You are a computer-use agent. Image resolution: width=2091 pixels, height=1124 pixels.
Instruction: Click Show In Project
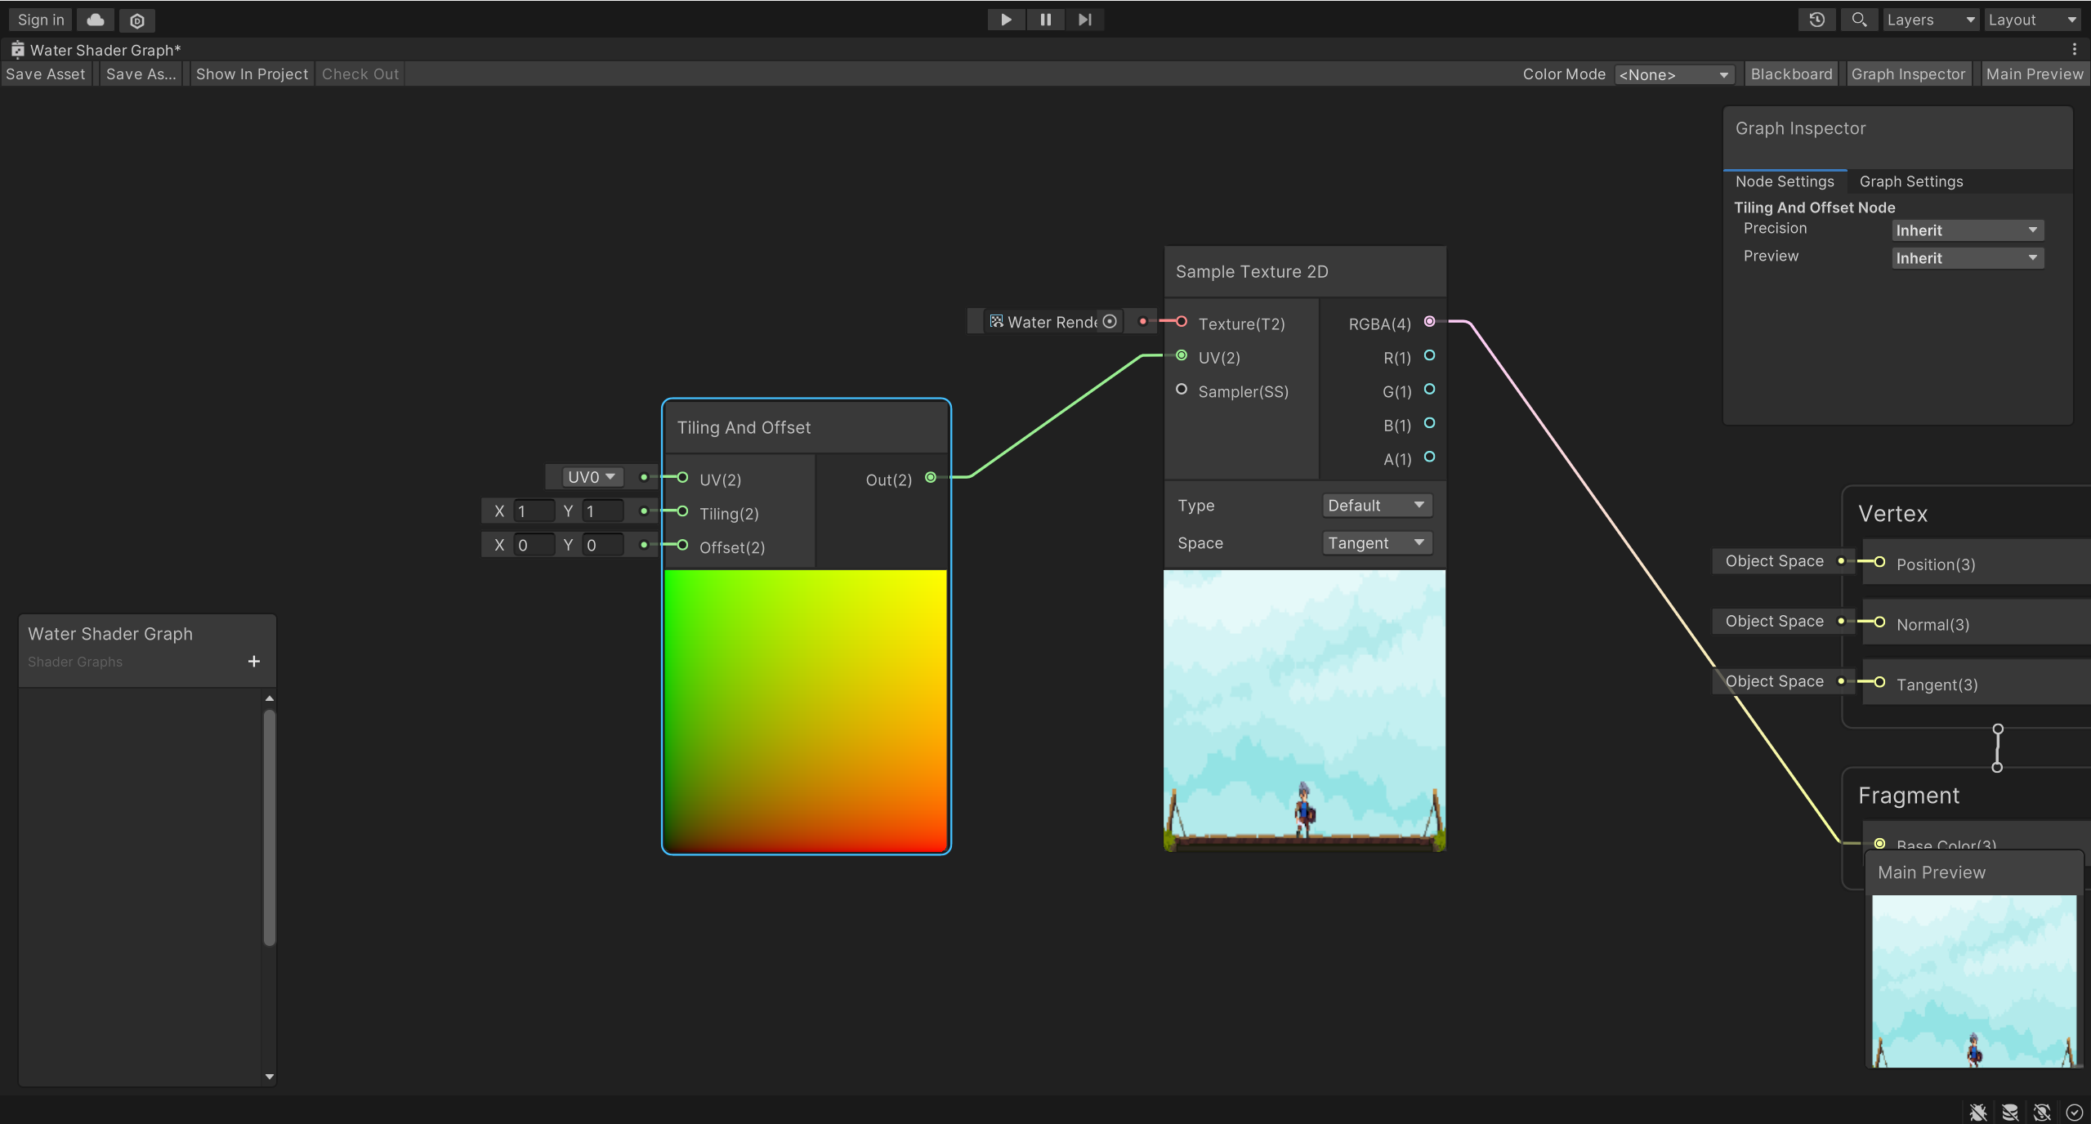click(252, 74)
